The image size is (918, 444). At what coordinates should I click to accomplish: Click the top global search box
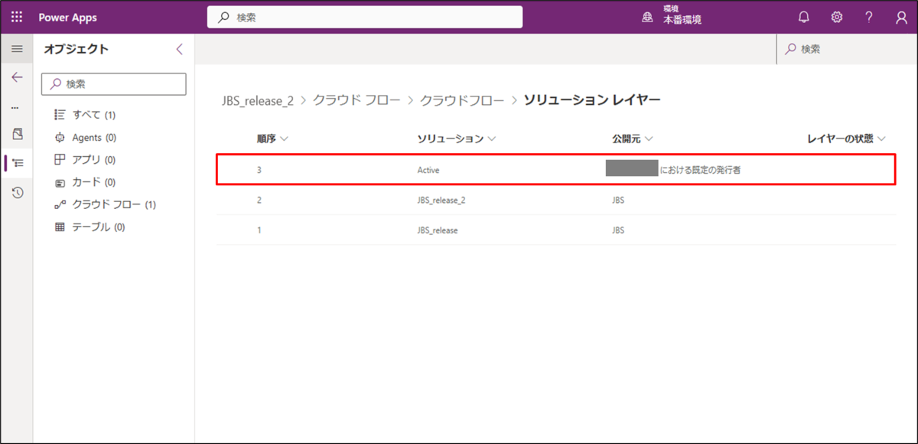(x=365, y=17)
